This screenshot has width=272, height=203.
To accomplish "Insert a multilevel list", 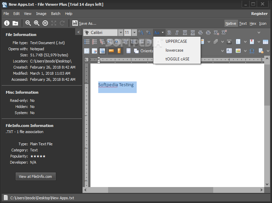I will 102,42.
